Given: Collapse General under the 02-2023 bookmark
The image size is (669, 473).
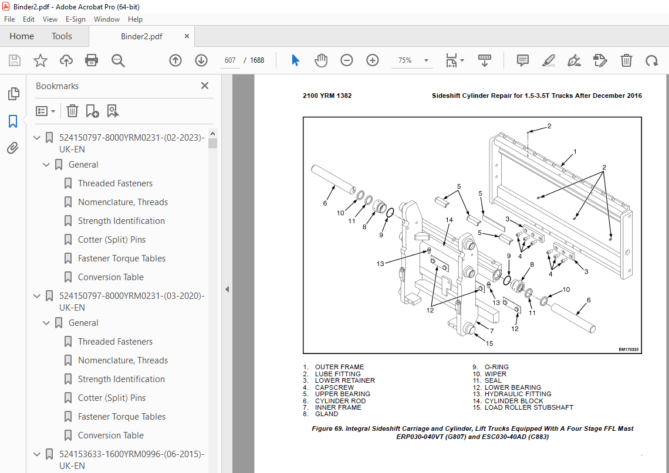Looking at the screenshot, I should pyautogui.click(x=46, y=165).
